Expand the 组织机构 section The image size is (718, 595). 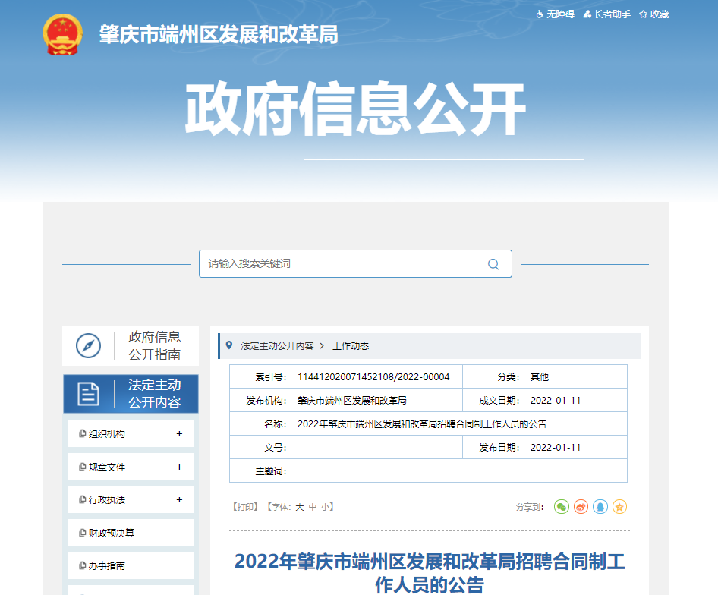[179, 434]
